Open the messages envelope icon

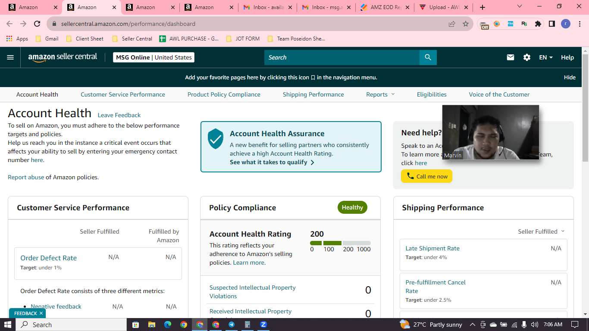511,57
